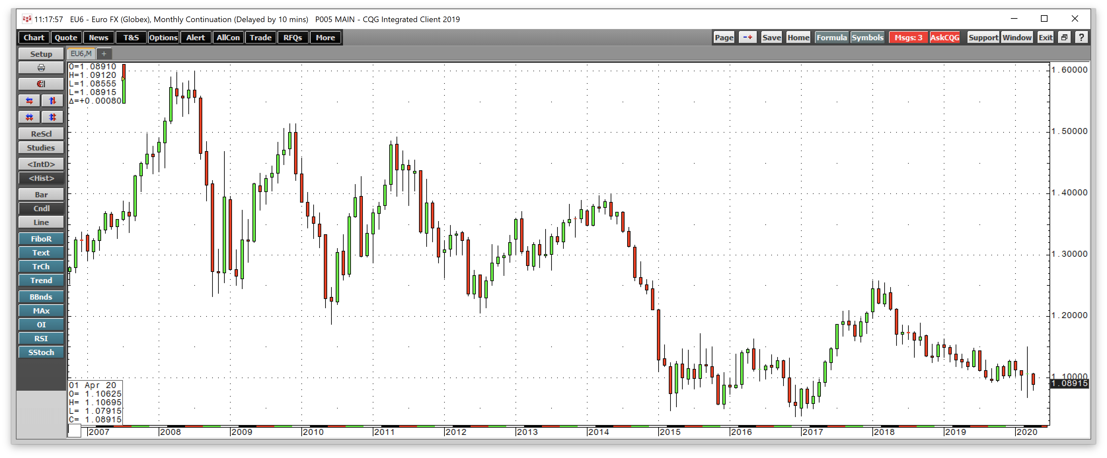Click the ReScl rescale button
The height and width of the screenshot is (458, 1107).
(x=41, y=134)
